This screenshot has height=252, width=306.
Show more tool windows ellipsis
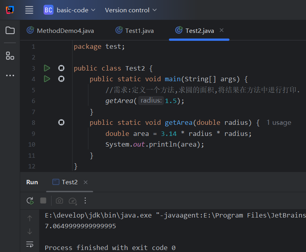(x=10, y=76)
